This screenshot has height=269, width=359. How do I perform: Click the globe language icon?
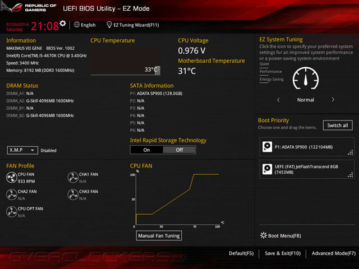click(77, 25)
